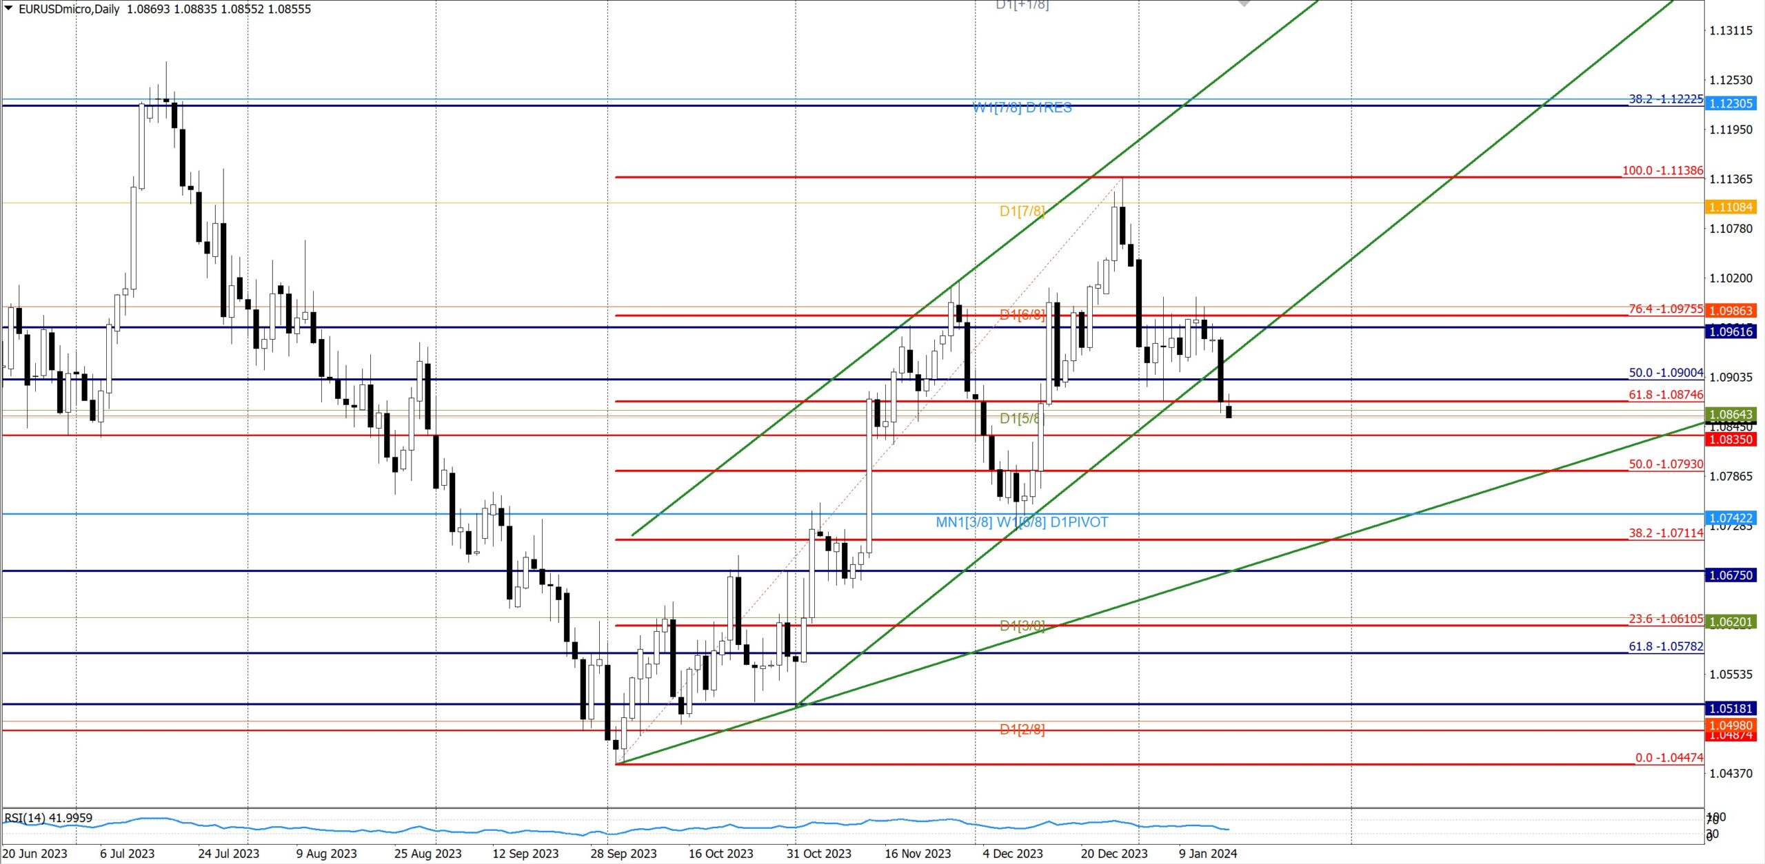
Task: Click the 9 Jan 2024 date marker
Action: point(1208,853)
